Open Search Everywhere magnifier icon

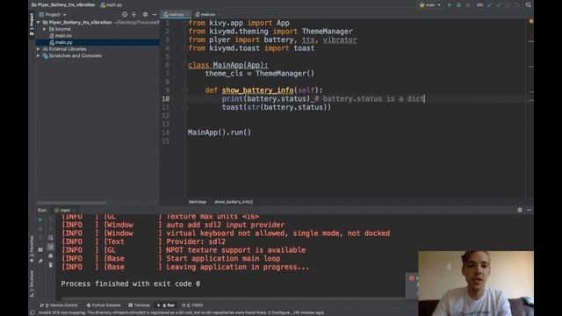(x=529, y=5)
